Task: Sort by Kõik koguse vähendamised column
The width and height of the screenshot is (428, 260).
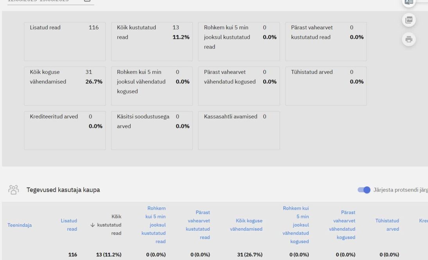Action: pyautogui.click(x=246, y=225)
